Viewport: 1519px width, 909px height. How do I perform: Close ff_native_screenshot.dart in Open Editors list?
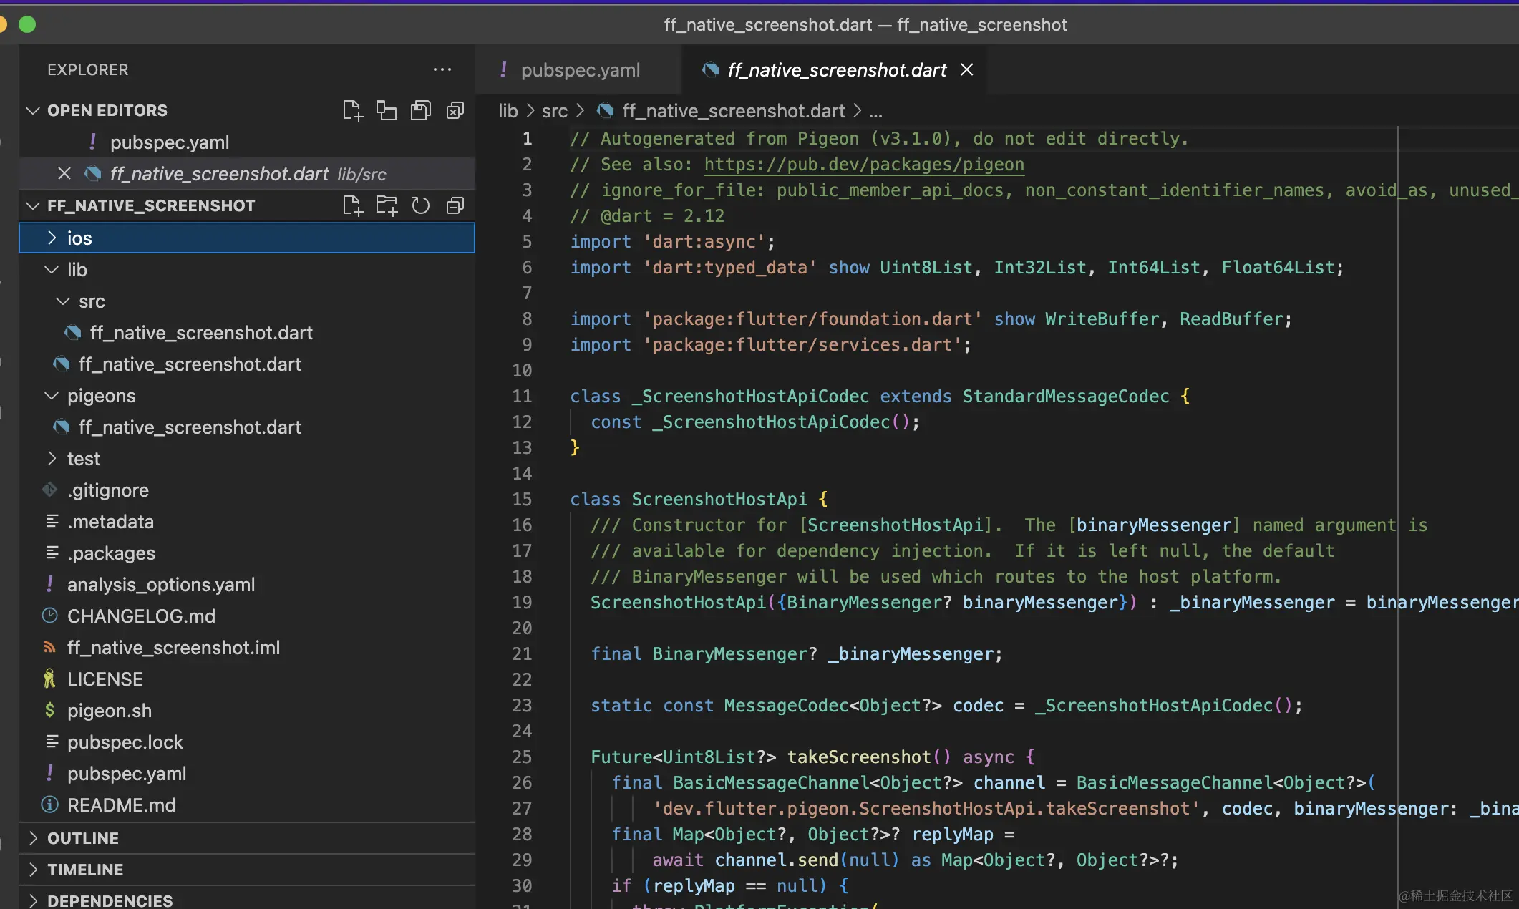pyautogui.click(x=64, y=174)
